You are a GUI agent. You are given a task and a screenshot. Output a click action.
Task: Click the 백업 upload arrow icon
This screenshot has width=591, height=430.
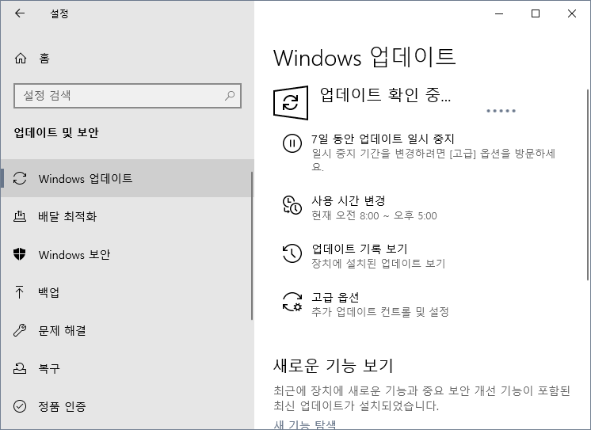(x=19, y=292)
